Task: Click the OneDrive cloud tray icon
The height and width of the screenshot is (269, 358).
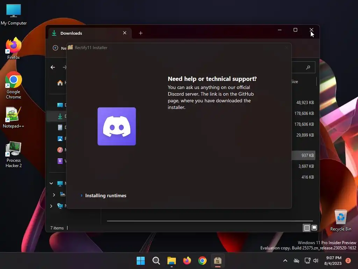Action: [296, 261]
